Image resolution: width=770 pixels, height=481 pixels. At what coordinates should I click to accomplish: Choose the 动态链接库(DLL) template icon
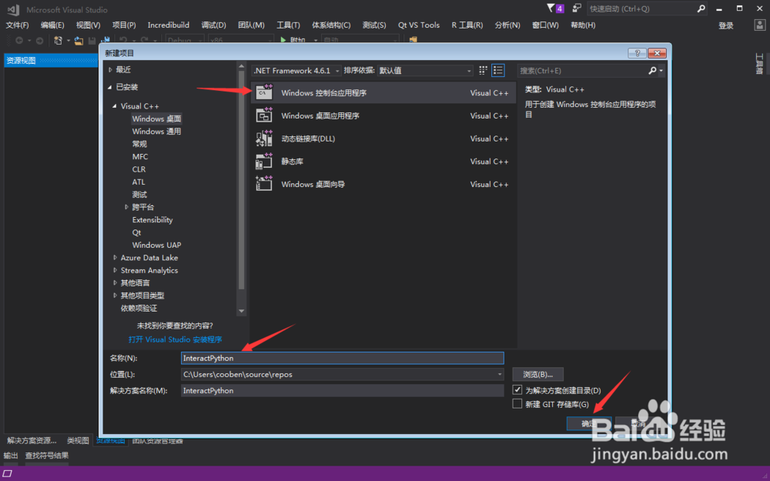coord(264,139)
